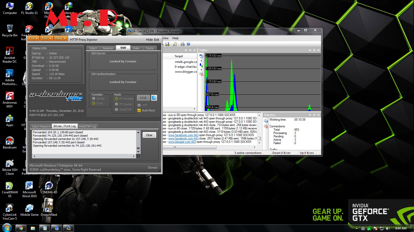Click the Chrome icon in the taskbar
The image size is (414, 232).
point(21,228)
